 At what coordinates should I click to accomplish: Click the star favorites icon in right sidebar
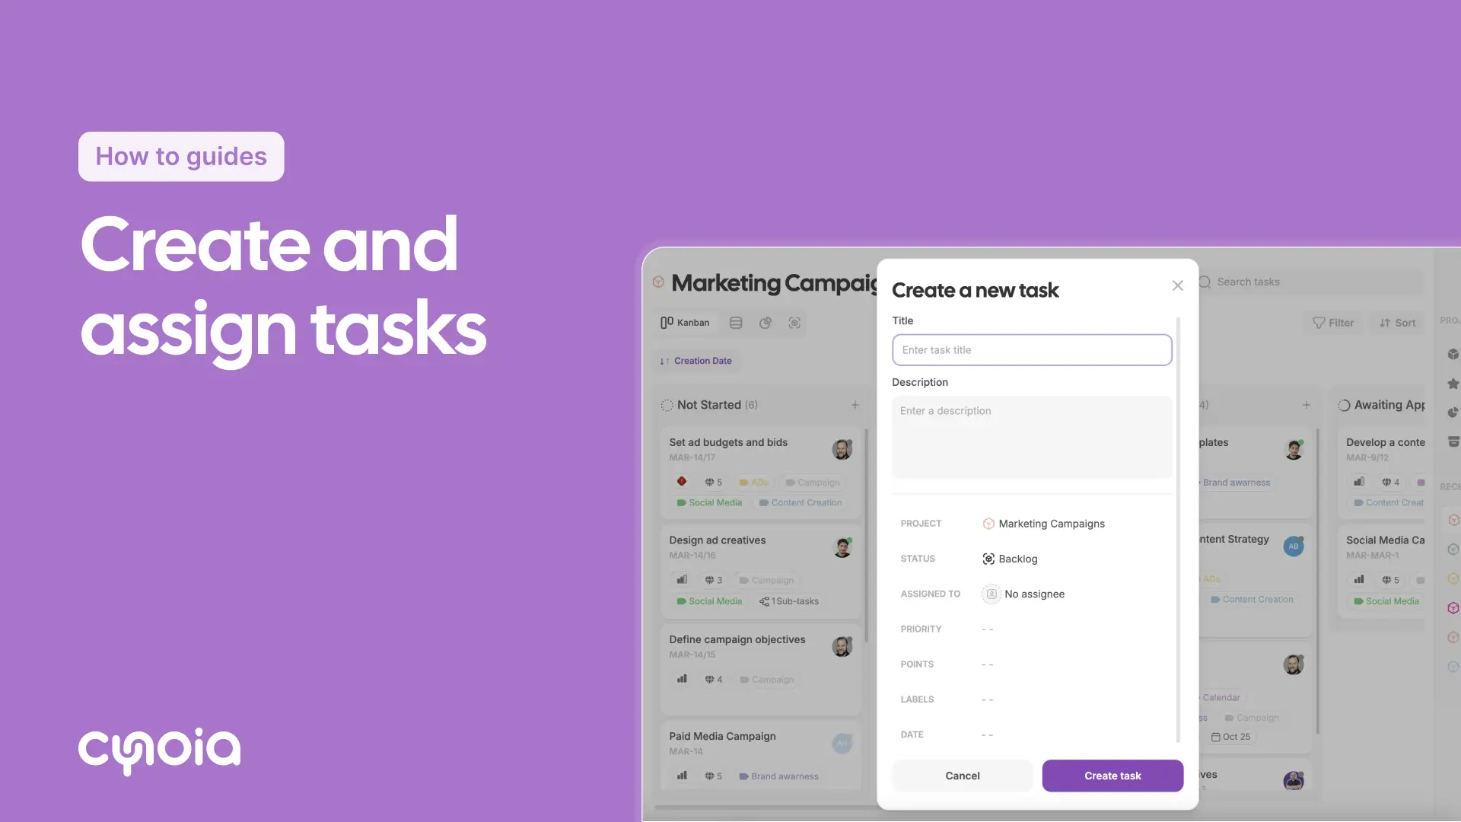[x=1453, y=384]
